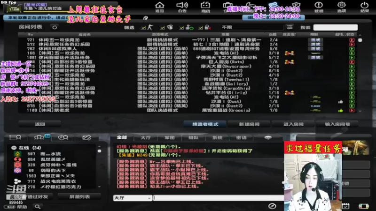Click the 输入房间号 button

(x=337, y=124)
